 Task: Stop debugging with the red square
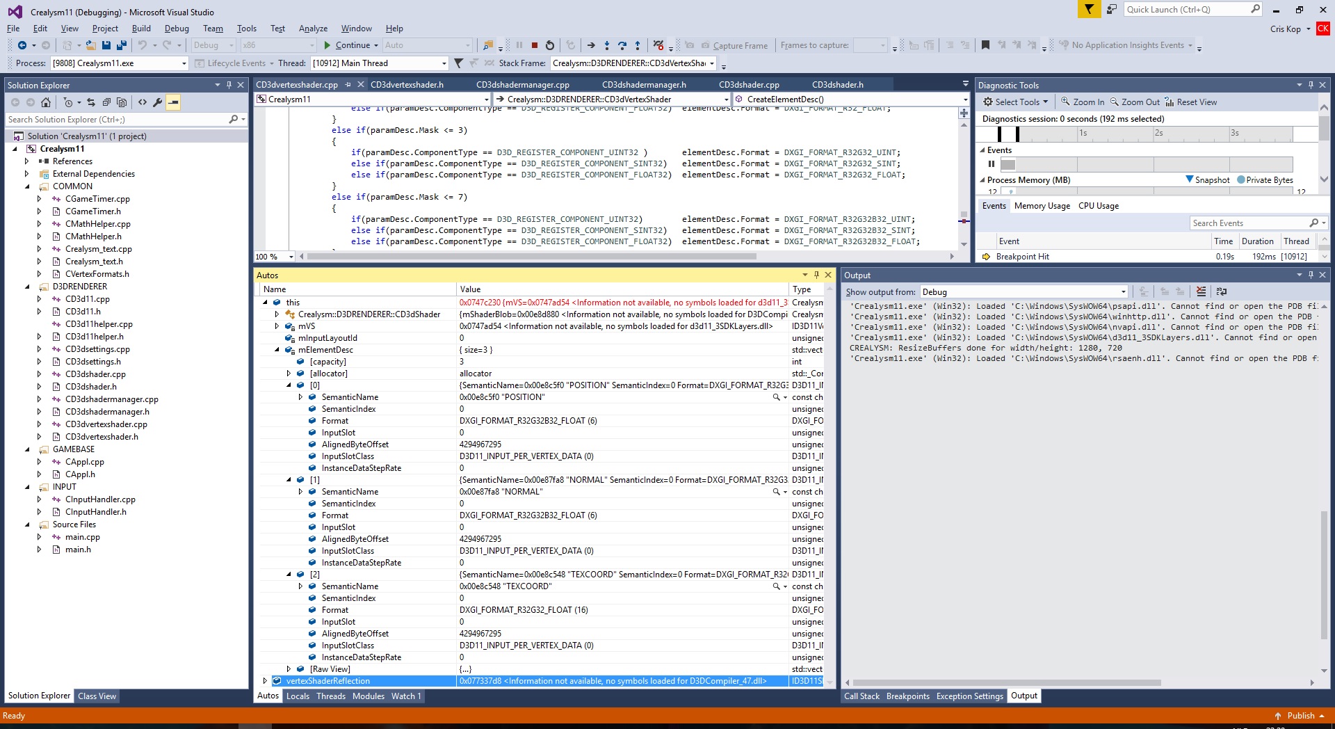[534, 45]
